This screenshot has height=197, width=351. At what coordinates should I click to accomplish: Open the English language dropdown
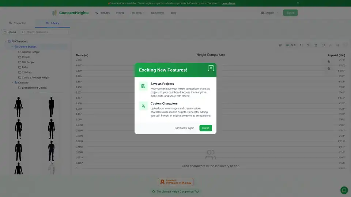269,13
